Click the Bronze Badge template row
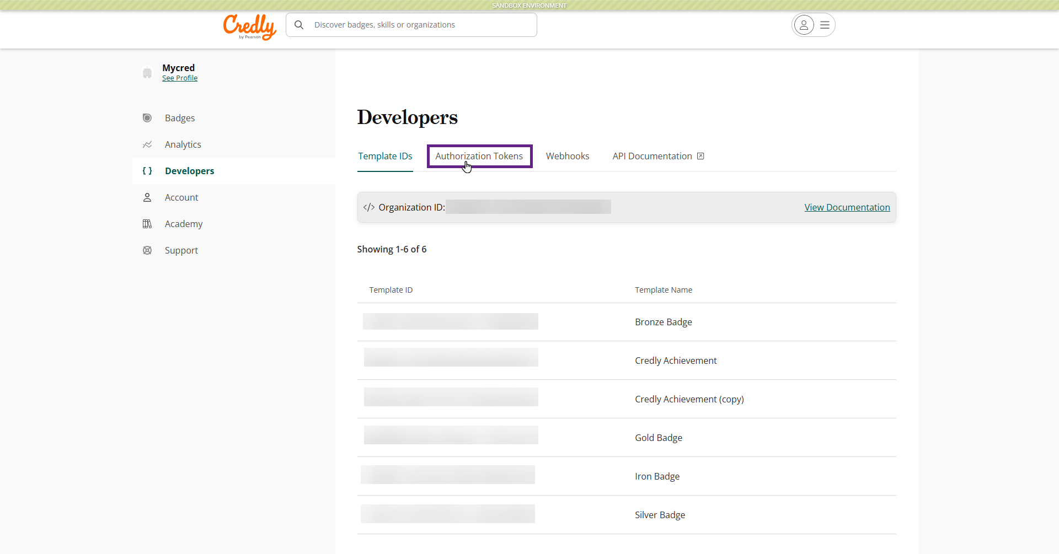The width and height of the screenshot is (1059, 554). pos(663,322)
